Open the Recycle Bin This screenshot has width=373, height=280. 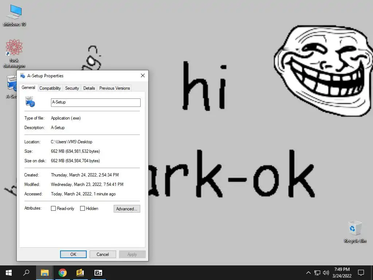click(x=355, y=232)
